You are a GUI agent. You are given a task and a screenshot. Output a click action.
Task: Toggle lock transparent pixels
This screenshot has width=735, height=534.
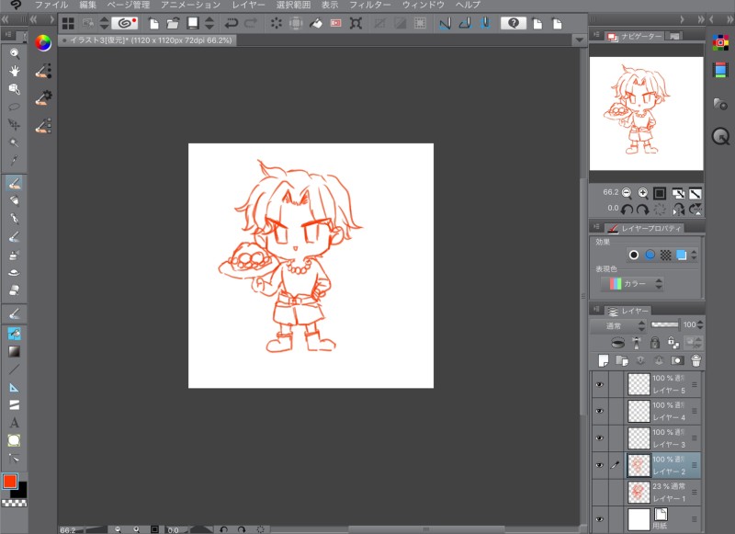tap(673, 343)
